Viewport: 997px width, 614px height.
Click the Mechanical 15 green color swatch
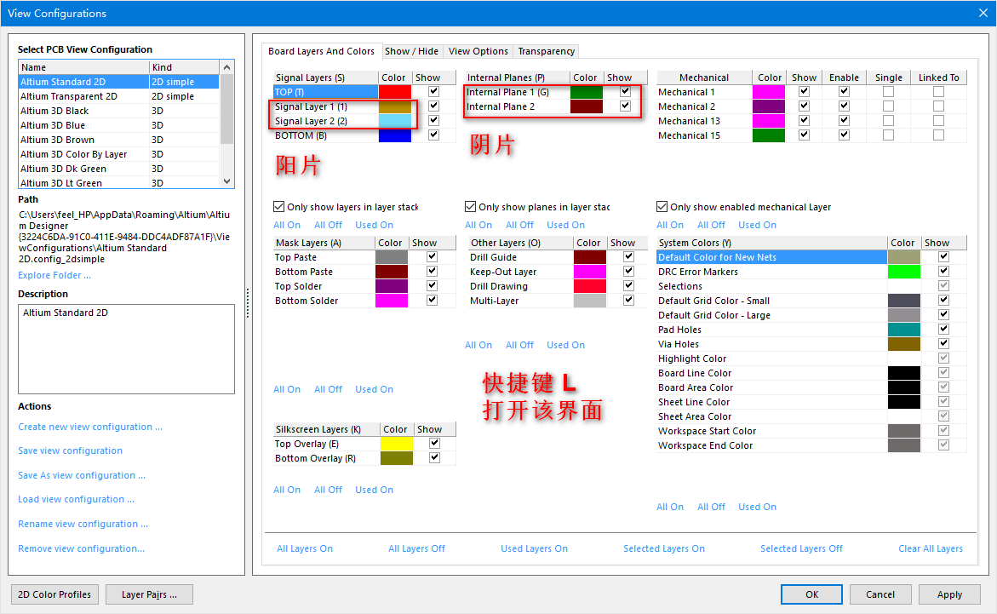[768, 135]
